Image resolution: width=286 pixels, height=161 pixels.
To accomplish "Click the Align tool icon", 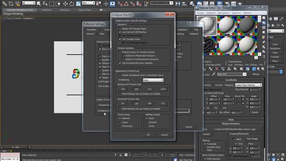I will tap(185, 4).
